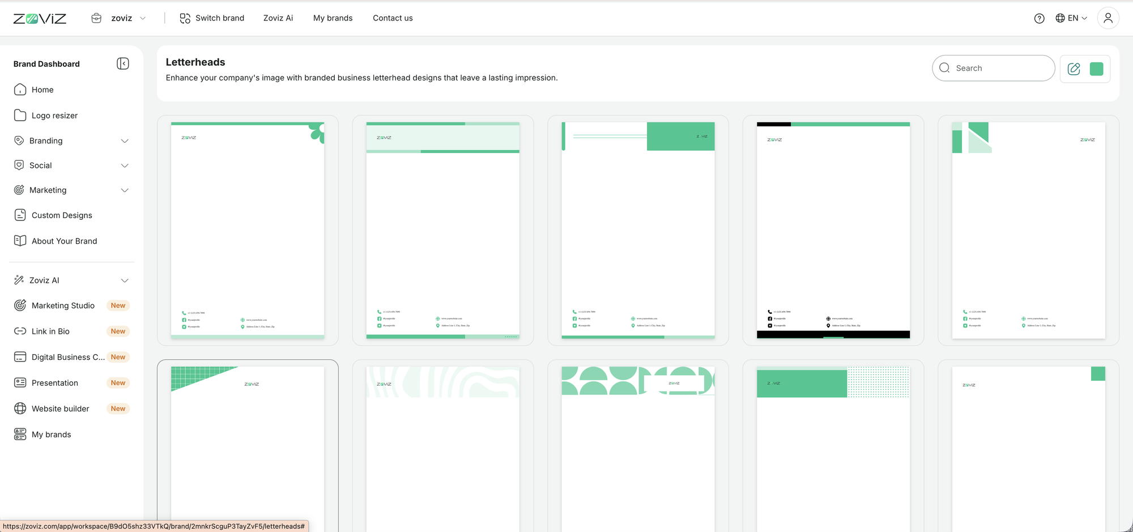Click the green brand color swatch
Viewport: 1133px width, 532px height.
1096,69
